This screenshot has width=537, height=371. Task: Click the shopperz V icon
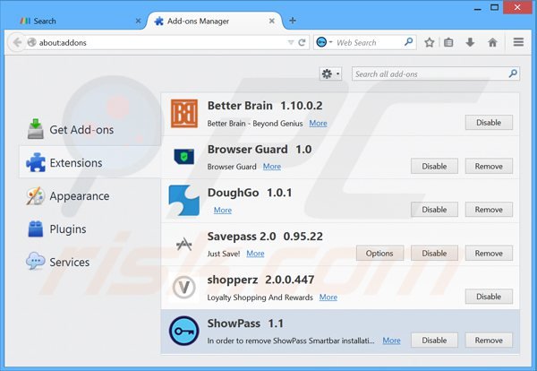[184, 288]
